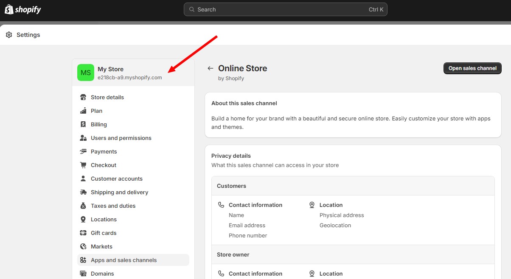This screenshot has height=279, width=511.
Task: Click the Settings page title
Action: [28, 35]
